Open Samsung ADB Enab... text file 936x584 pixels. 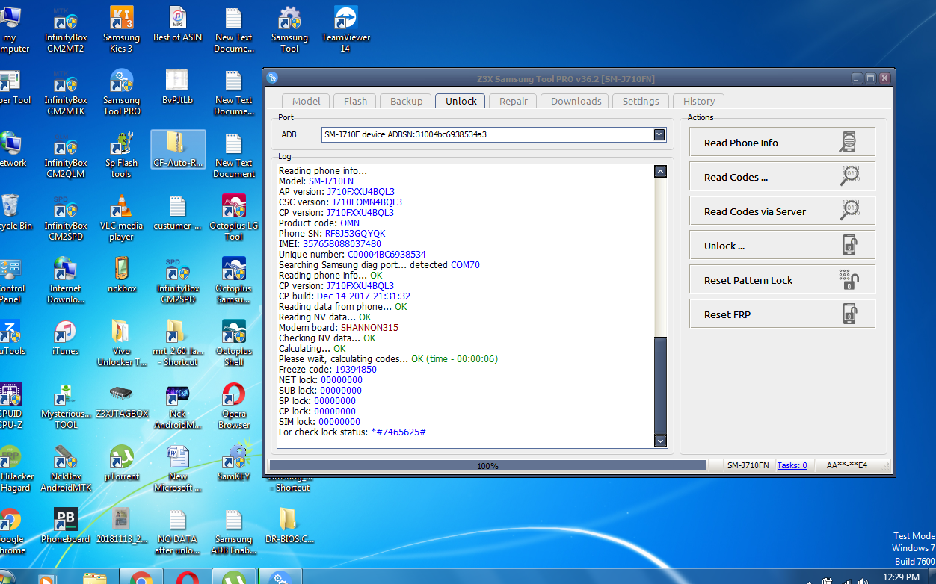click(x=234, y=532)
